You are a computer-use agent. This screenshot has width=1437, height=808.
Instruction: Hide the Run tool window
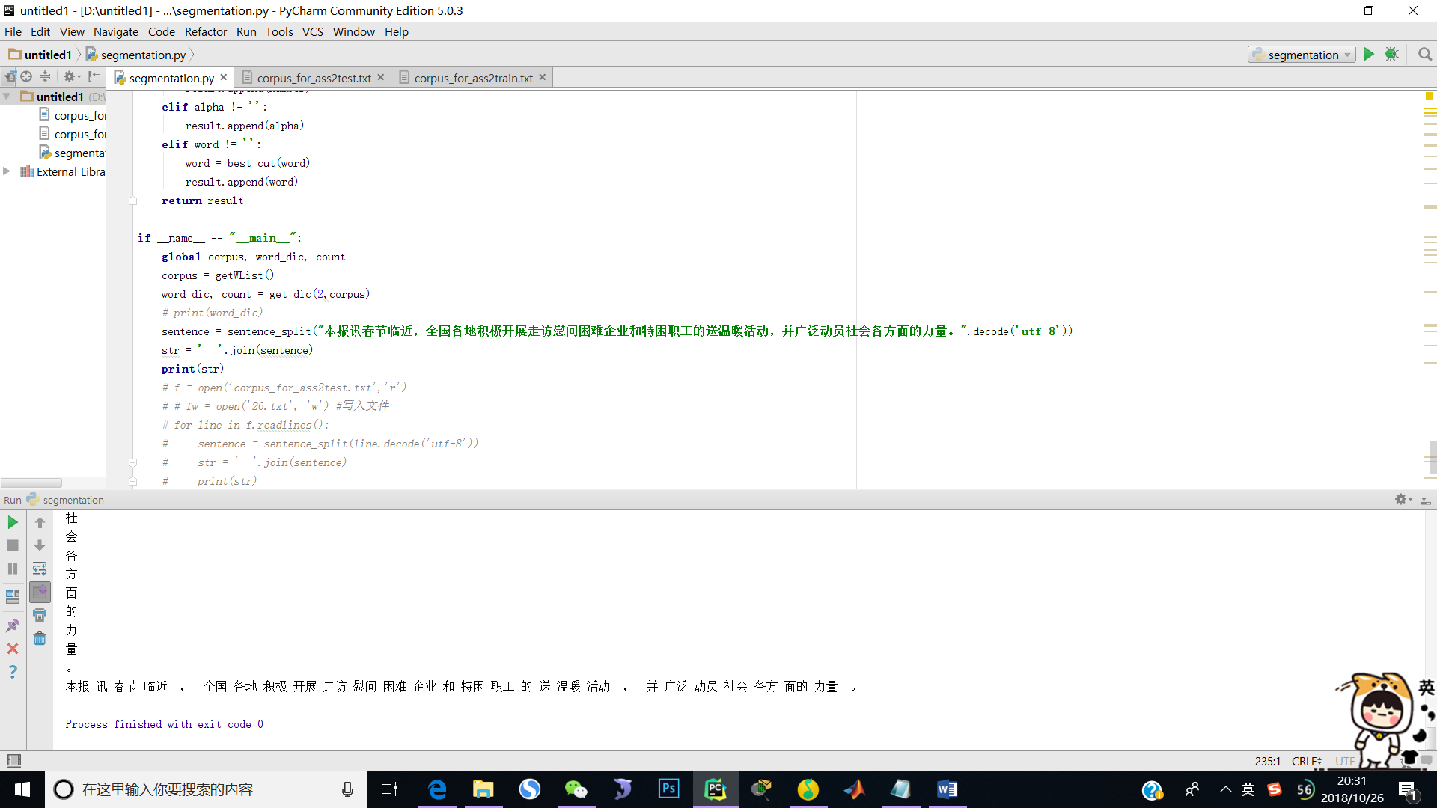point(1426,499)
